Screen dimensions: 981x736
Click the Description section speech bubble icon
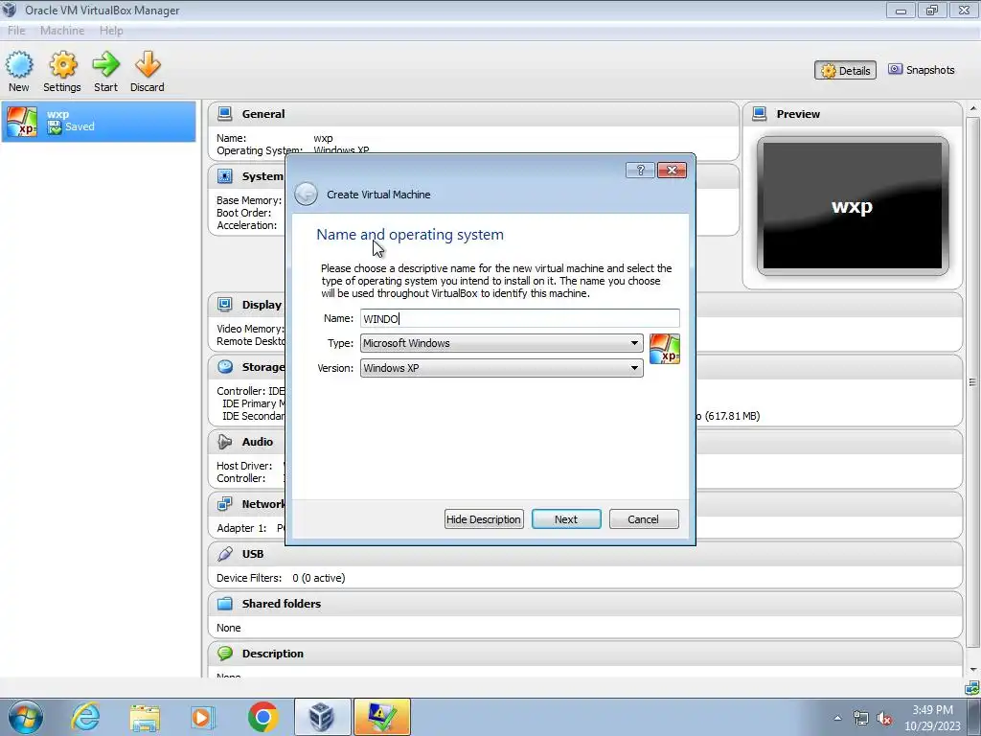click(x=224, y=653)
